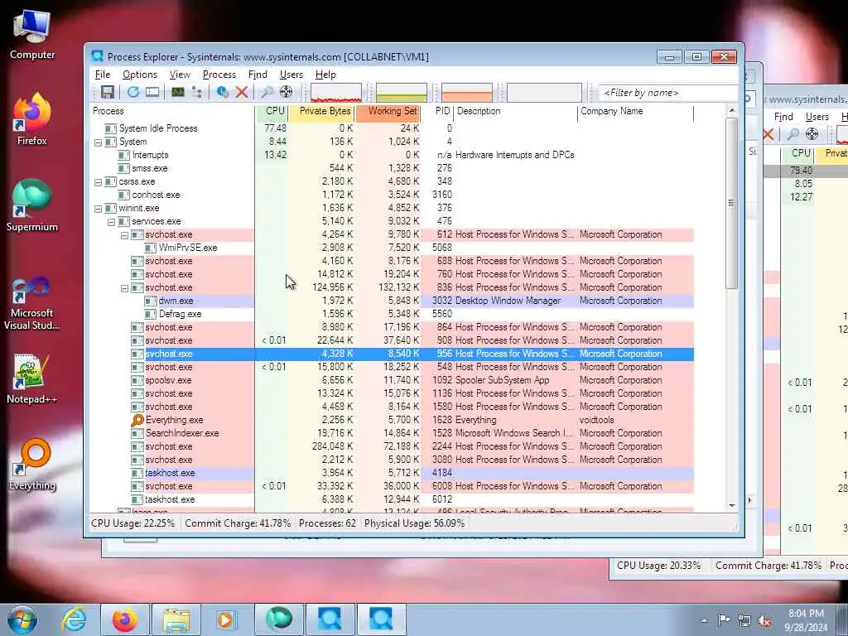Open Microsoft Visual Studio desktop shortcut
The width and height of the screenshot is (848, 636).
tap(32, 303)
